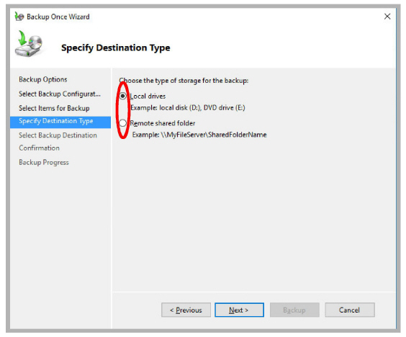Click the Confirmation step in sidebar

pos(39,148)
